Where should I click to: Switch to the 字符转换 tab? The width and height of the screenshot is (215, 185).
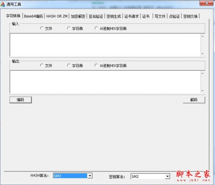[13, 16]
